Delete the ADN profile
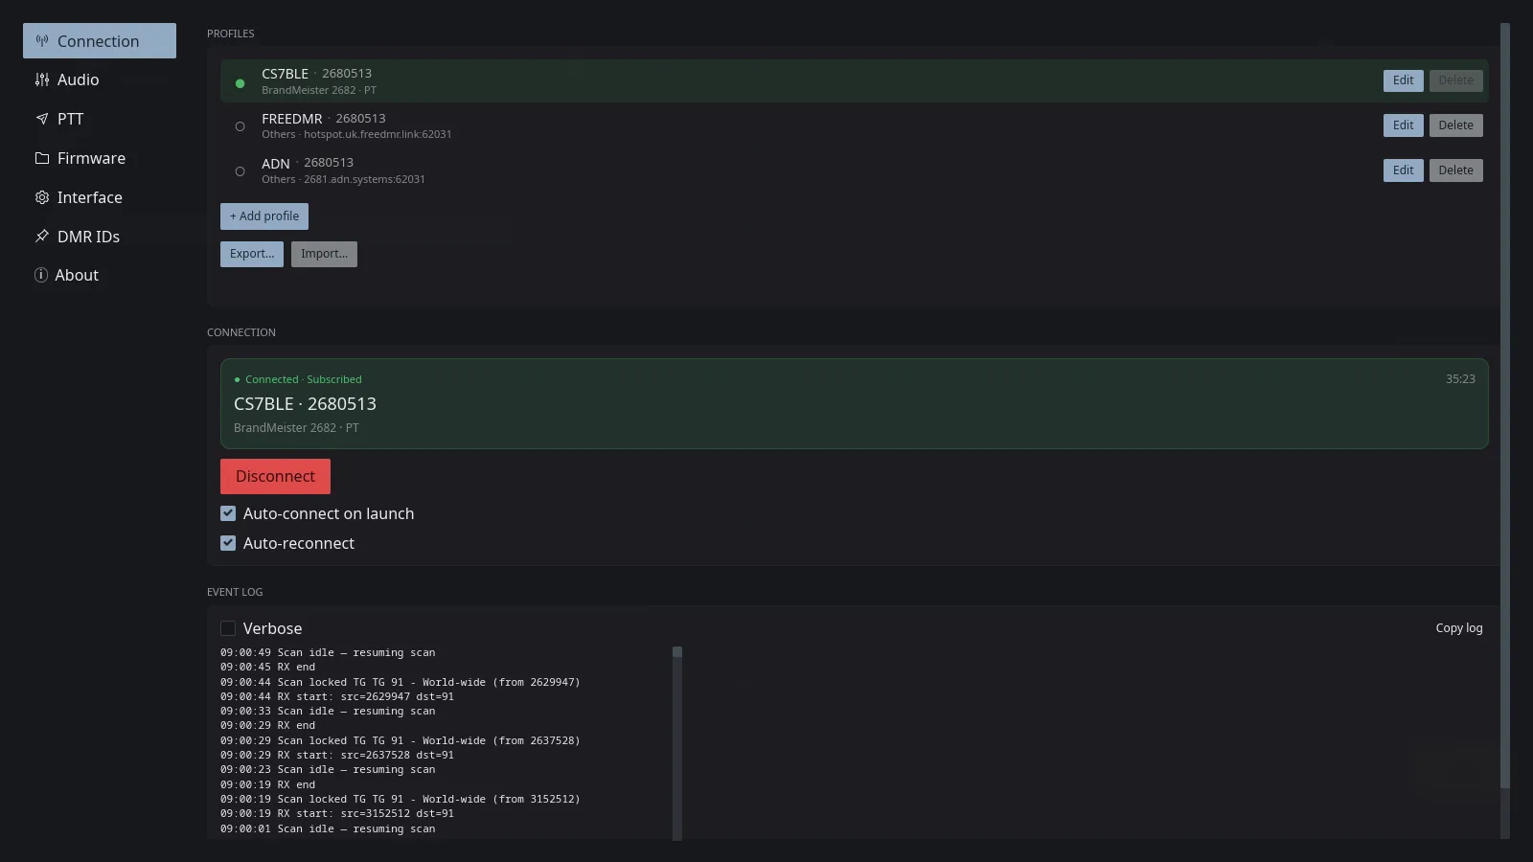This screenshot has height=862, width=1533. 1455,170
